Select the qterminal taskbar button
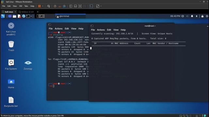 tap(71, 16)
